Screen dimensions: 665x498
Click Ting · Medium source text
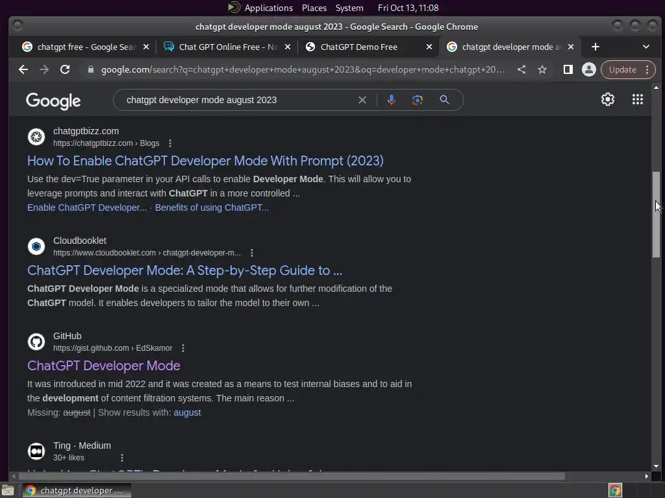pyautogui.click(x=82, y=445)
